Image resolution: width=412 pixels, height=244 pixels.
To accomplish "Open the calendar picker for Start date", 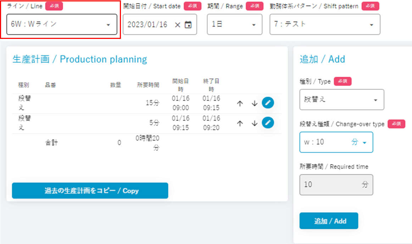I will 188,25.
